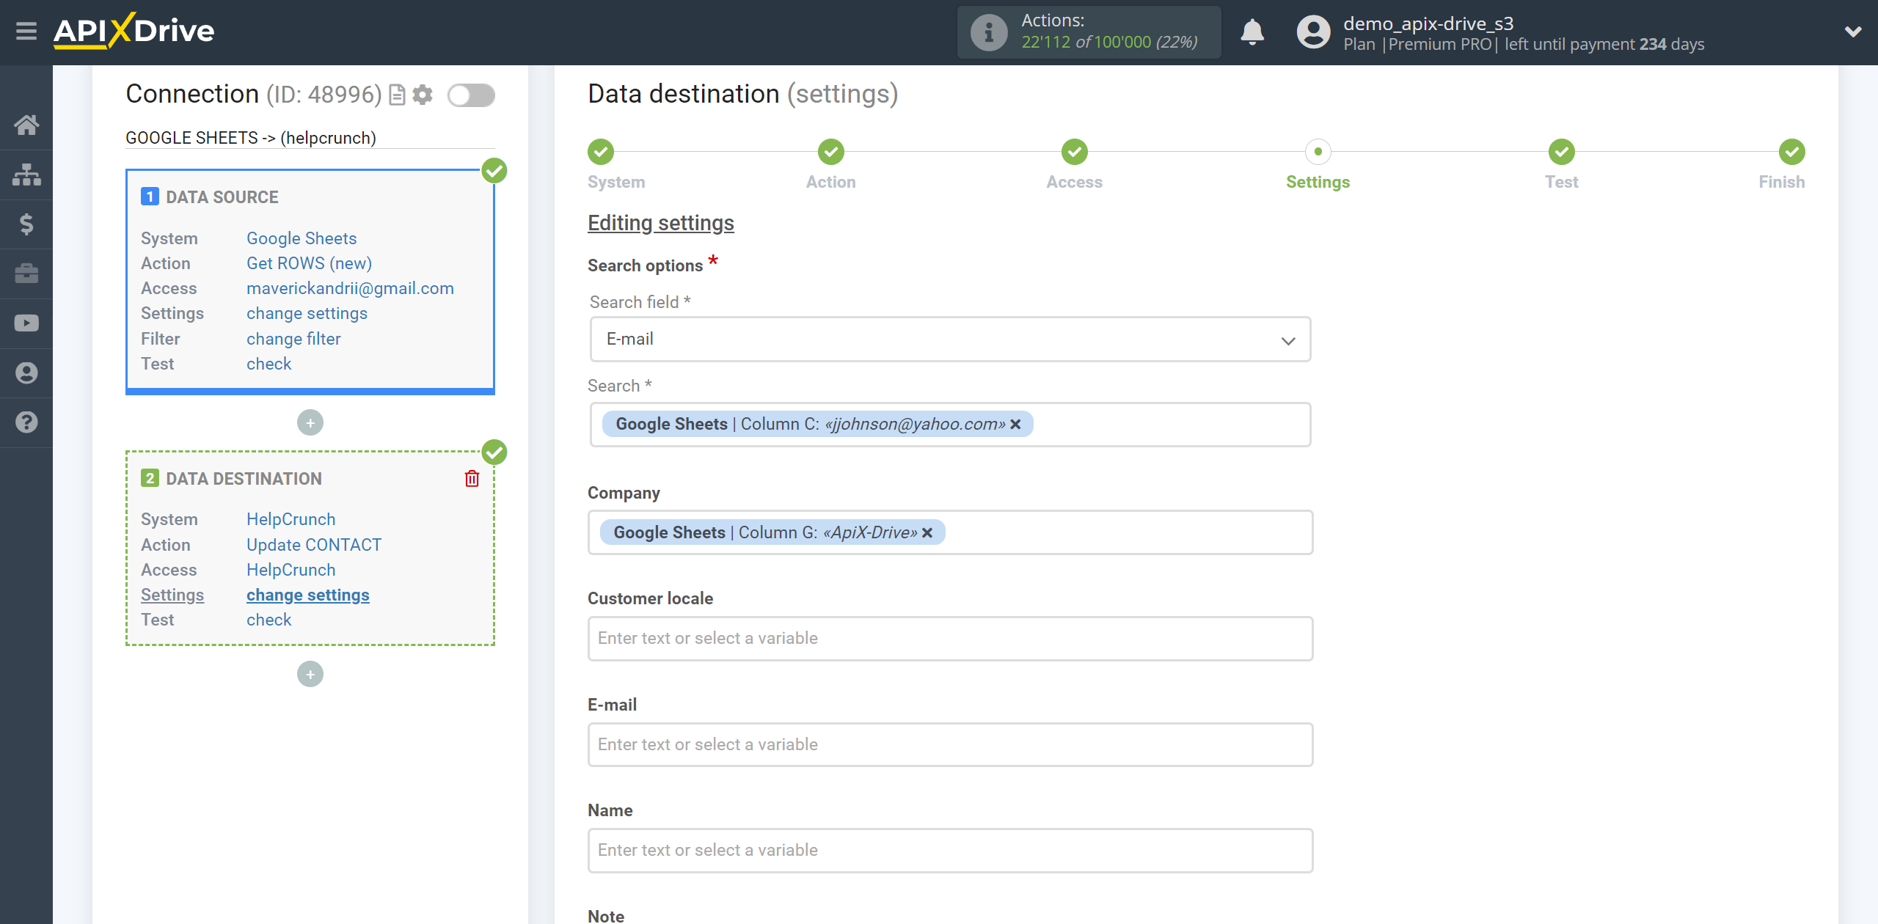The height and width of the screenshot is (924, 1878).
Task: Open the Search field E-mail dropdown
Action: click(950, 340)
